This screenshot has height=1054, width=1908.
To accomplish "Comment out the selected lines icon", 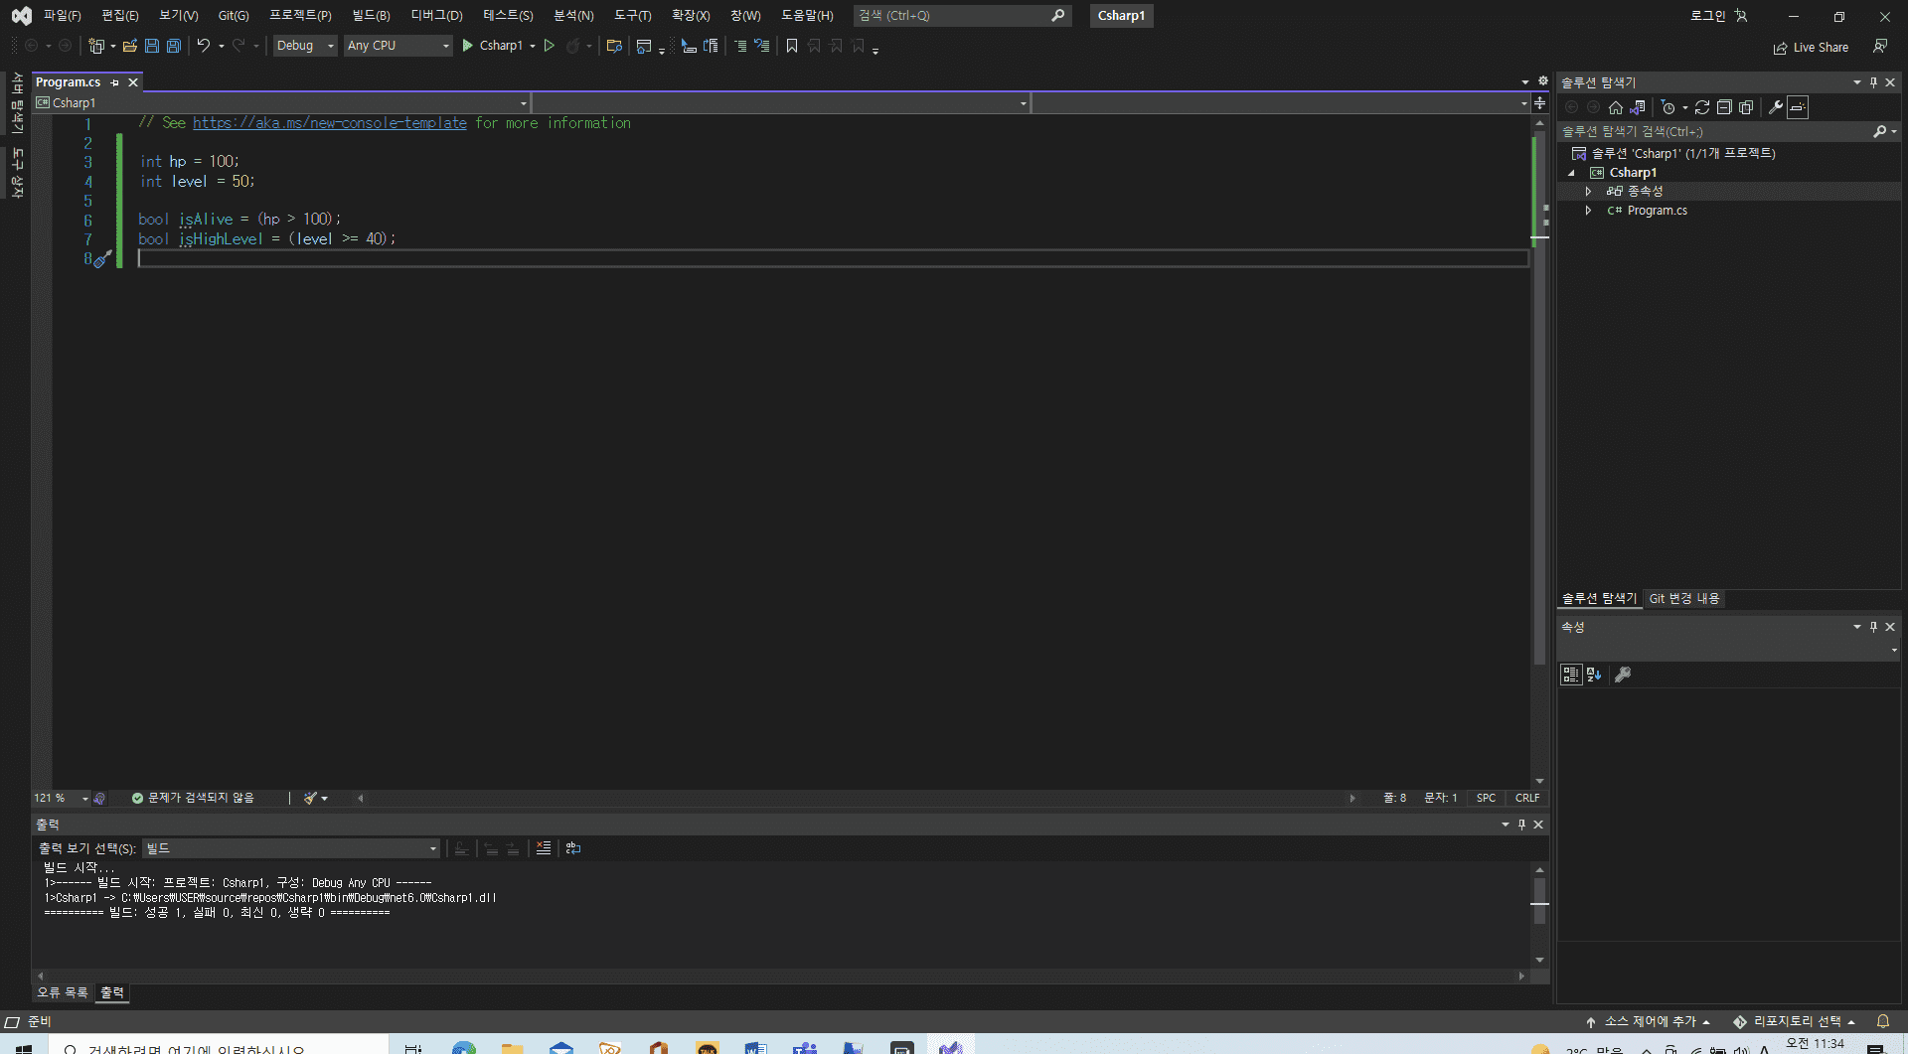I will click(x=740, y=46).
